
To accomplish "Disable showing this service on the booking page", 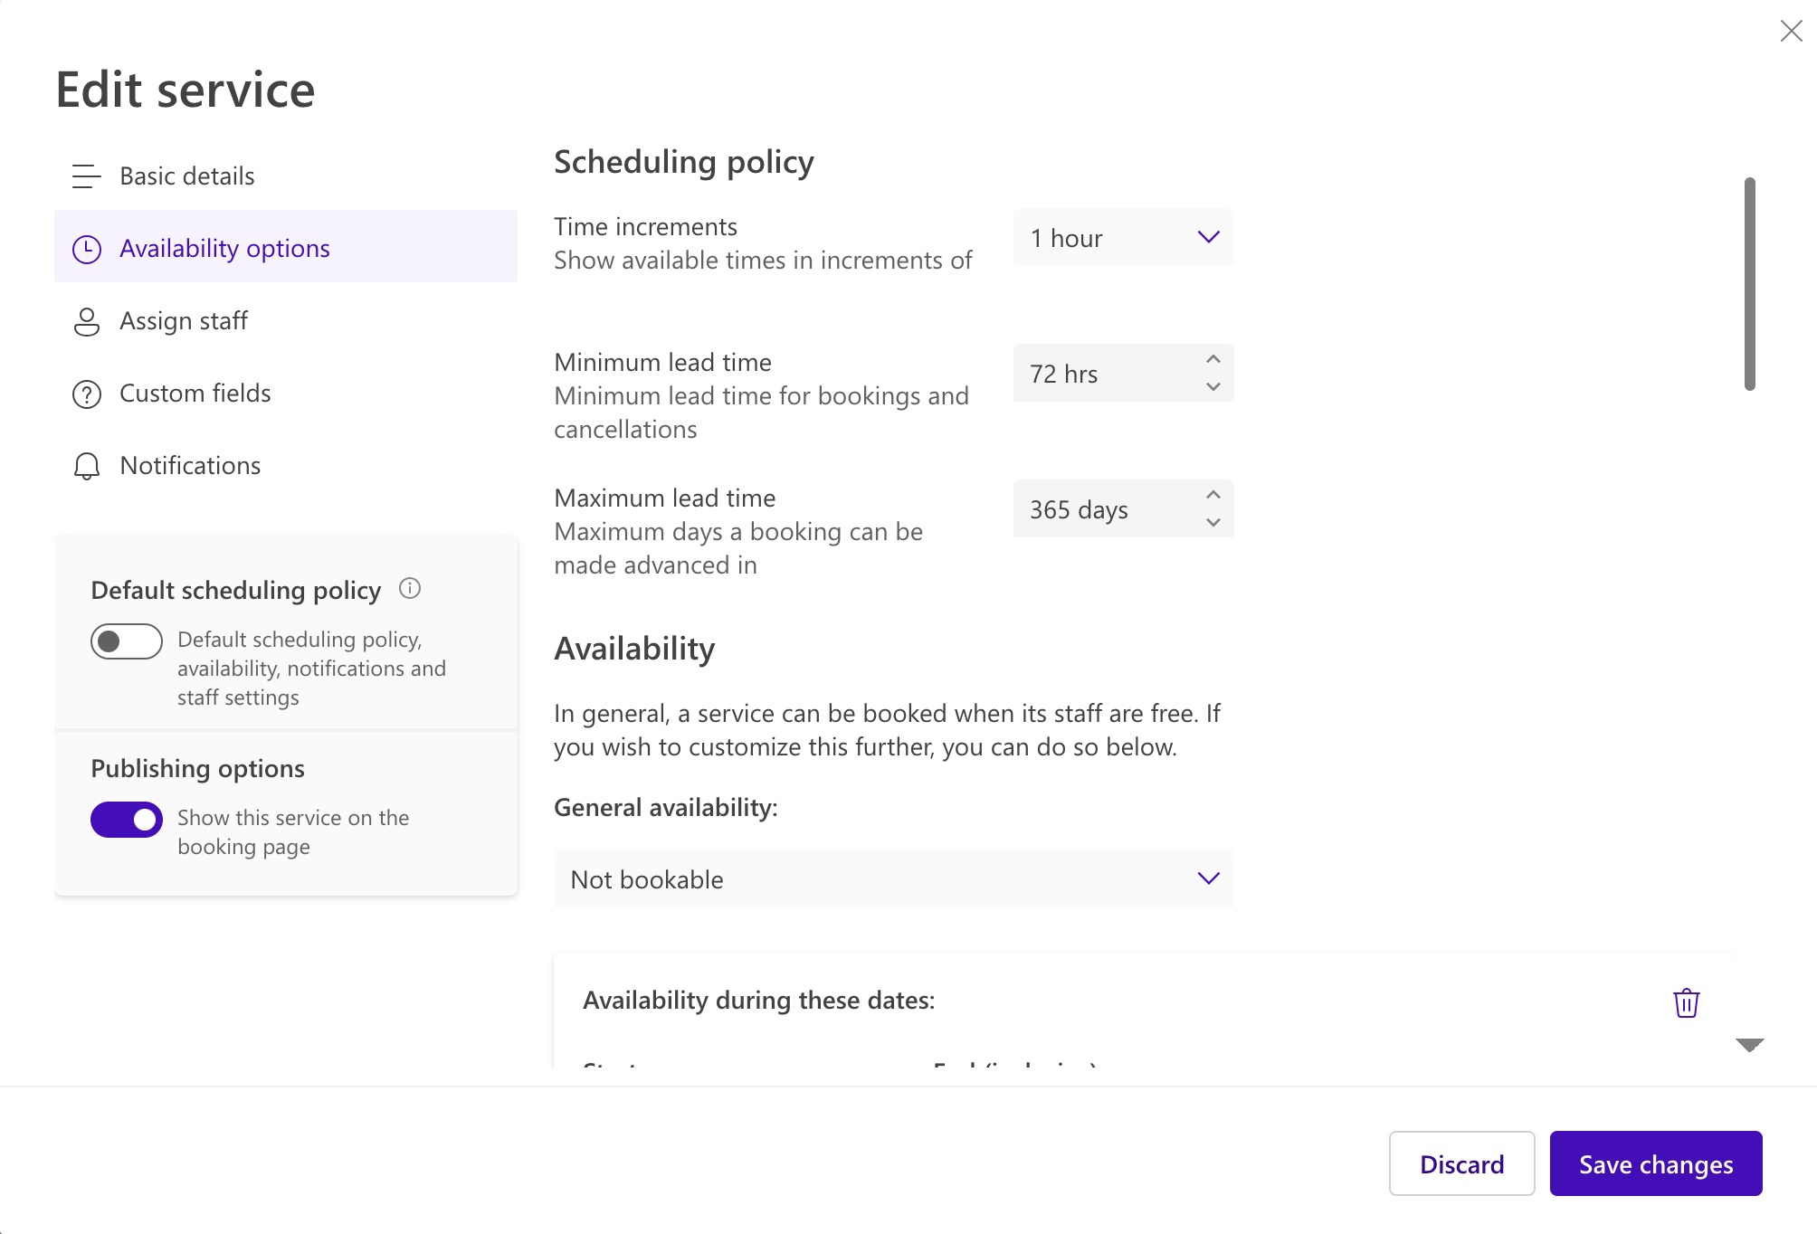I will pyautogui.click(x=126, y=820).
